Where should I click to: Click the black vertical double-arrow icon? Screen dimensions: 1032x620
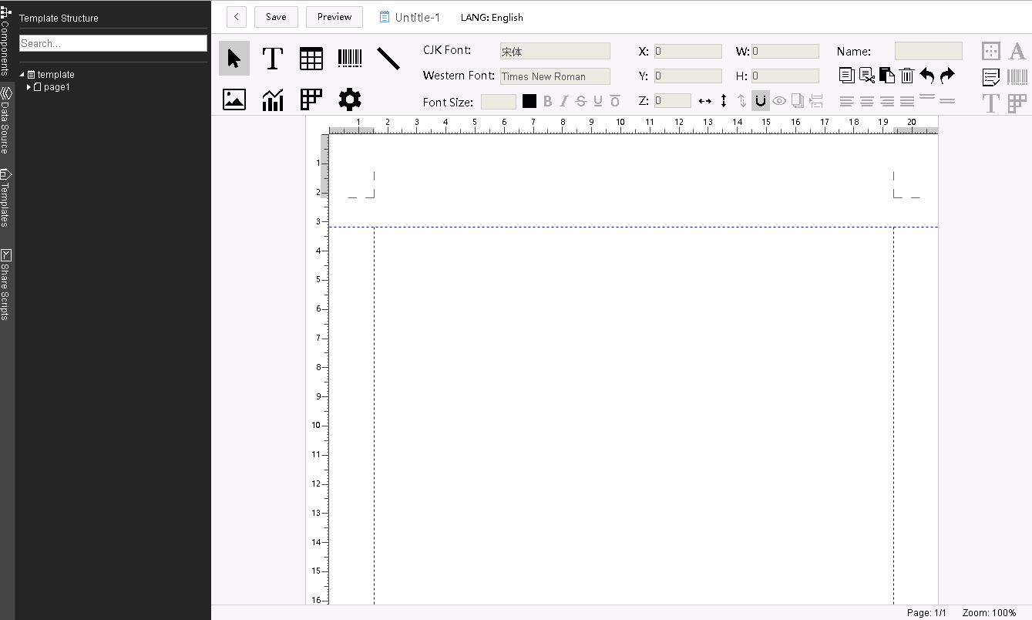724,101
